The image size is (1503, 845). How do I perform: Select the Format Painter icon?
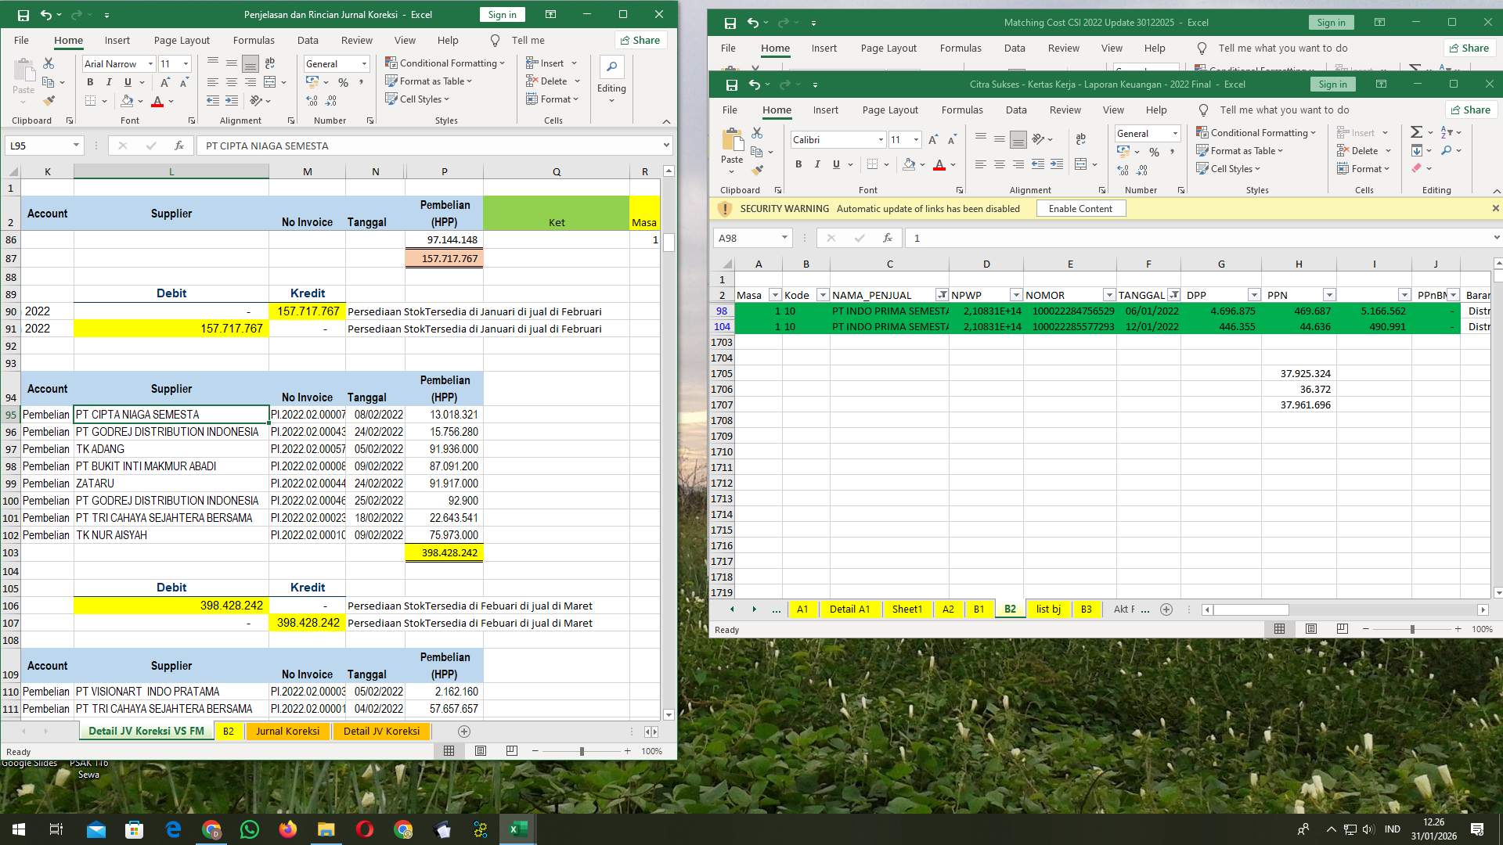pos(756,168)
